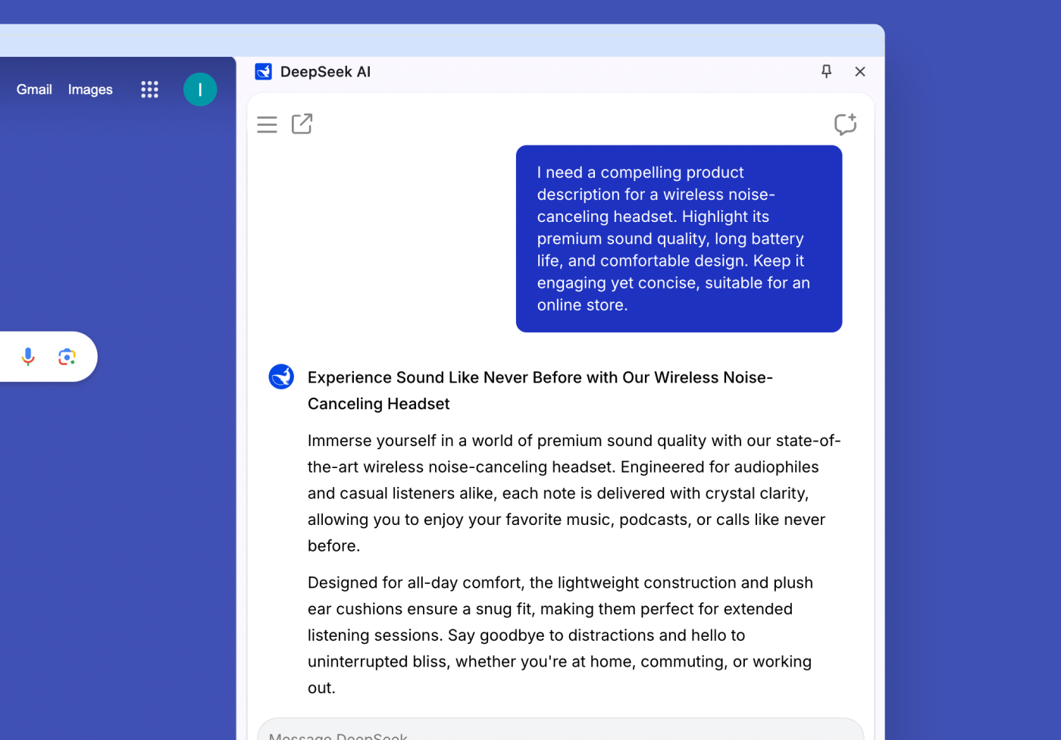1061x740 pixels.
Task: Click the blue user prompt bubble
Action: click(678, 239)
